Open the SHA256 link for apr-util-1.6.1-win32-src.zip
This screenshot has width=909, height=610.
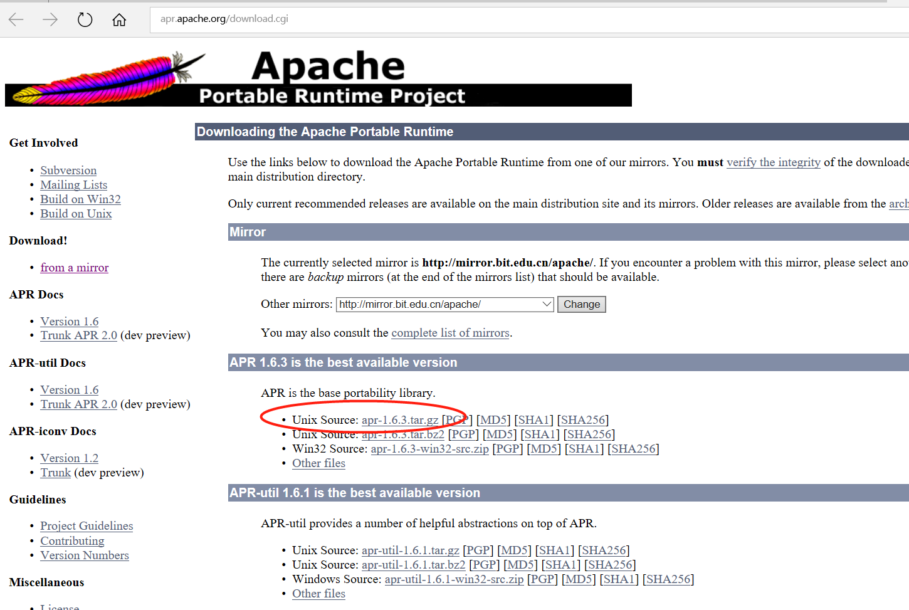tap(668, 579)
